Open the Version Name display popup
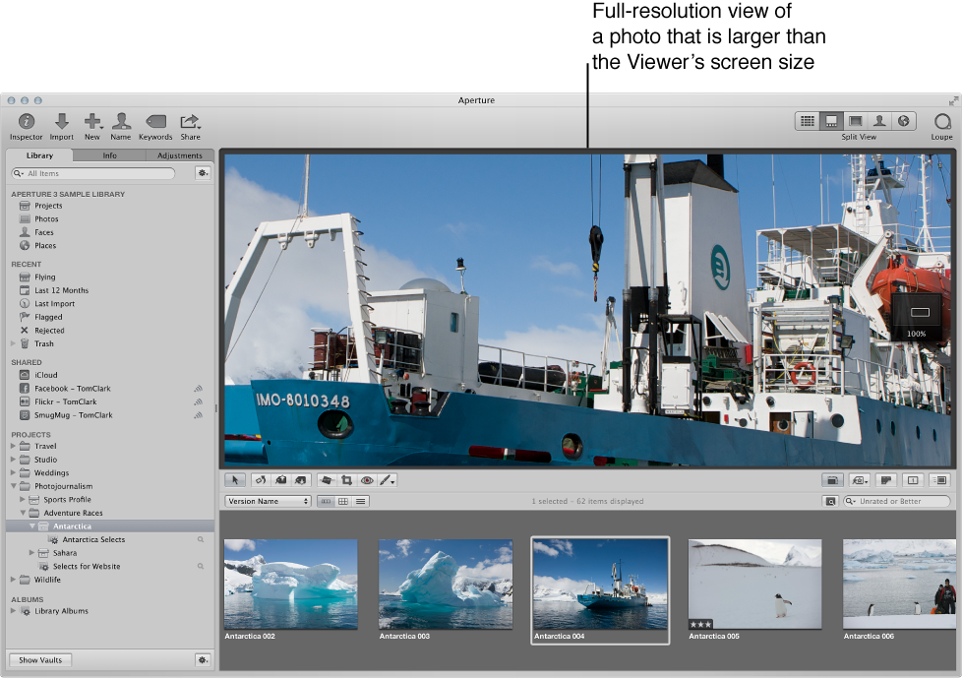Viewport: 962px width, 679px height. coord(268,501)
